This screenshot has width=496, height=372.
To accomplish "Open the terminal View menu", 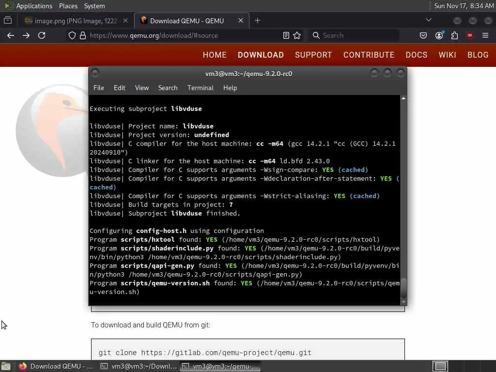I will (142, 88).
